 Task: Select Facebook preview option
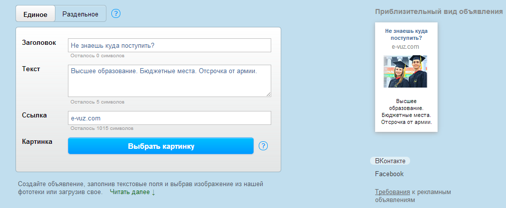coord(389,174)
